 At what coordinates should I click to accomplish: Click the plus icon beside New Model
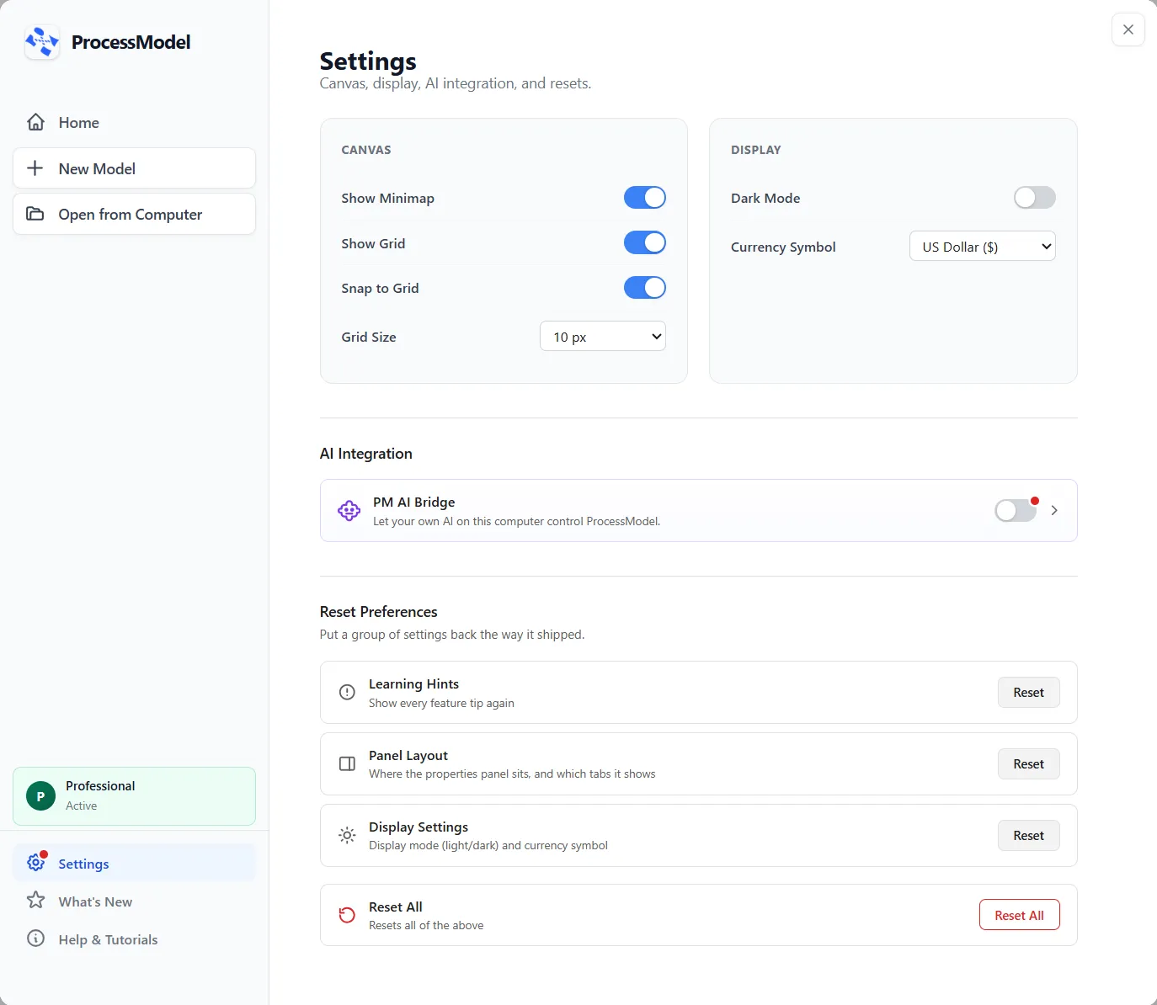tap(35, 168)
